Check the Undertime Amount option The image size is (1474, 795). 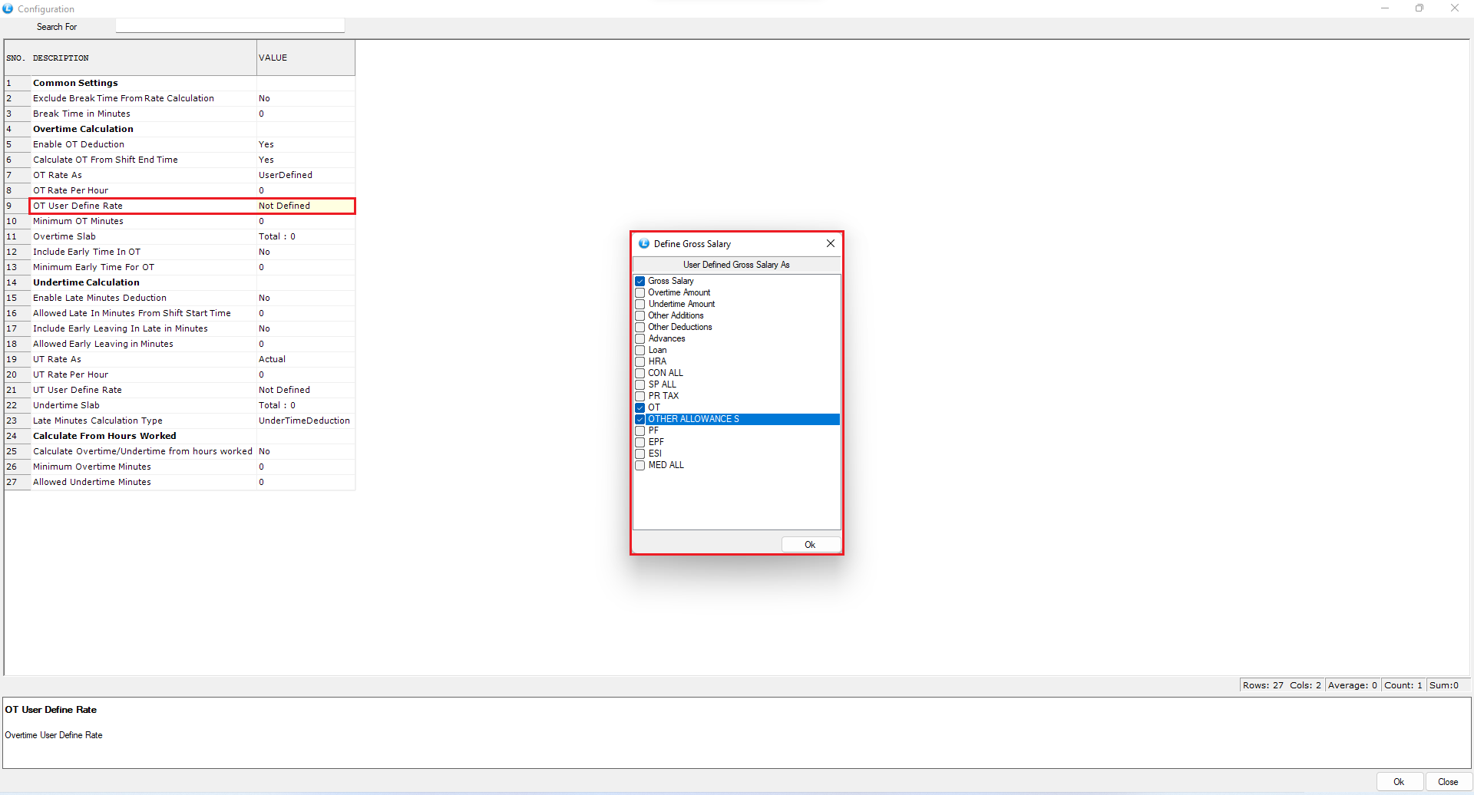pos(640,305)
